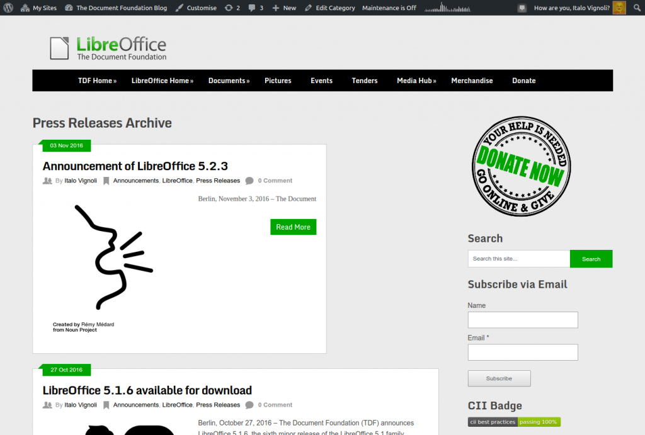
Task: Open the TDF Home menu item
Action: pos(97,81)
